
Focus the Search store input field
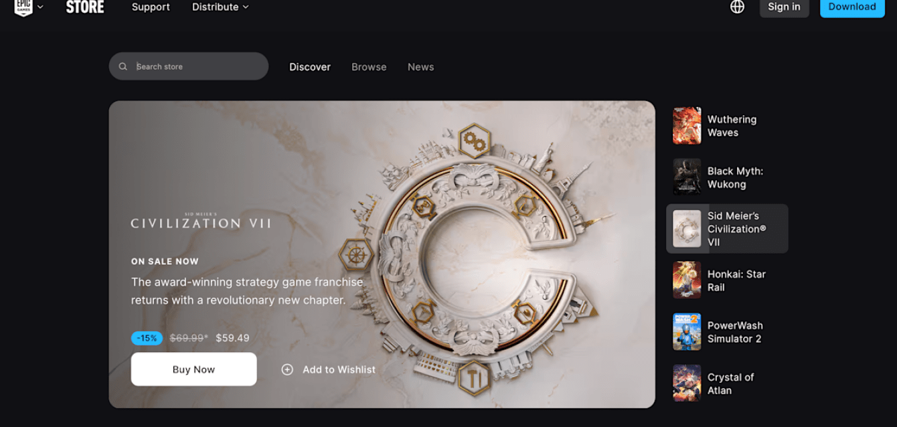point(189,66)
